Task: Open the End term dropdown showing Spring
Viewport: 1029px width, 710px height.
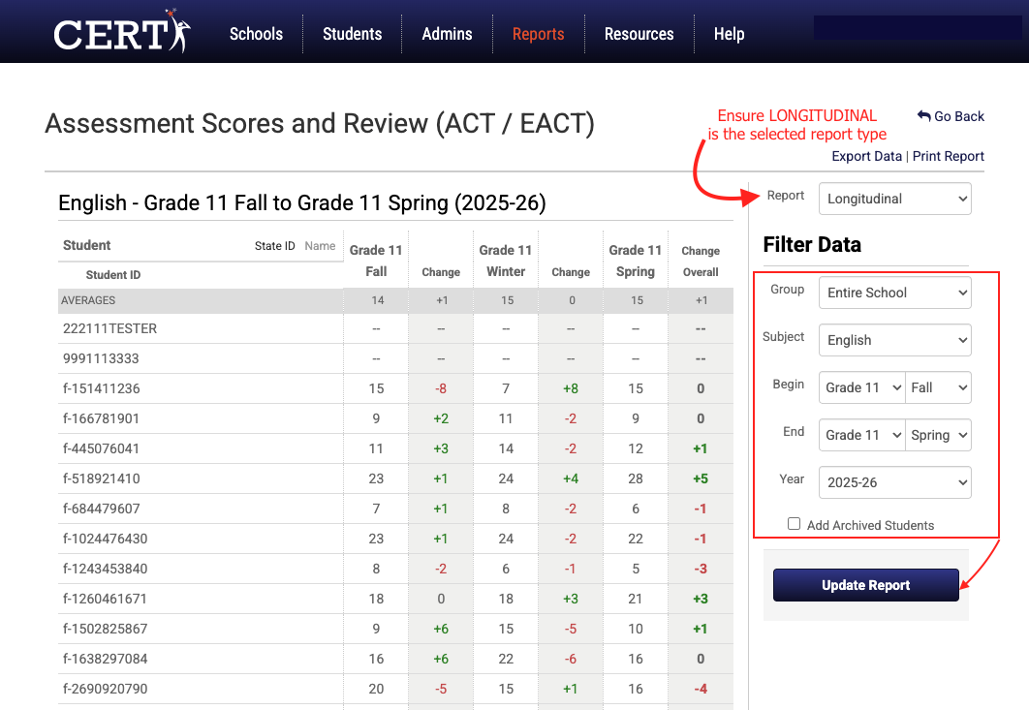Action: click(x=938, y=435)
